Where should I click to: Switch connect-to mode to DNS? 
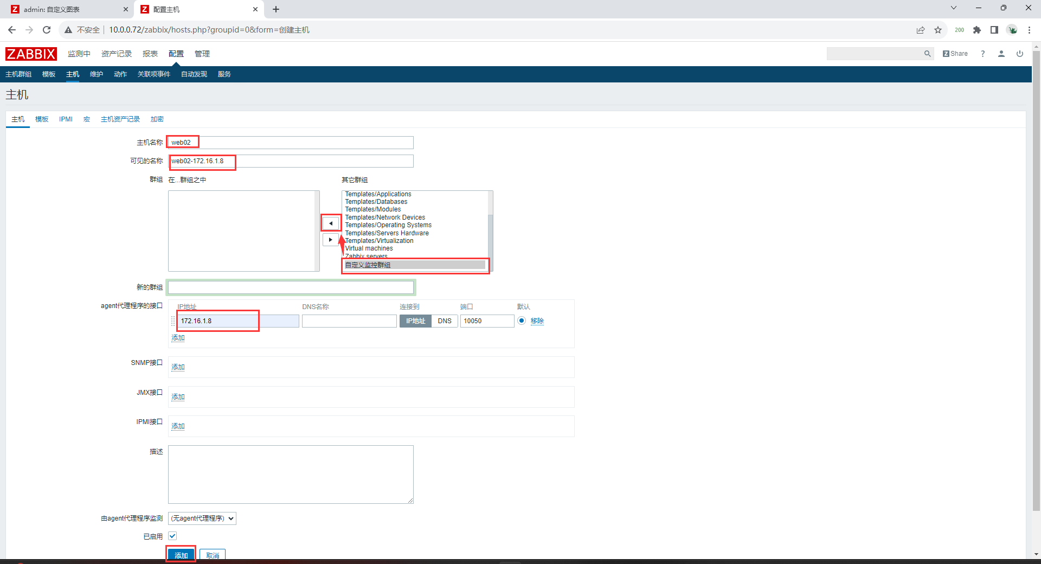445,321
